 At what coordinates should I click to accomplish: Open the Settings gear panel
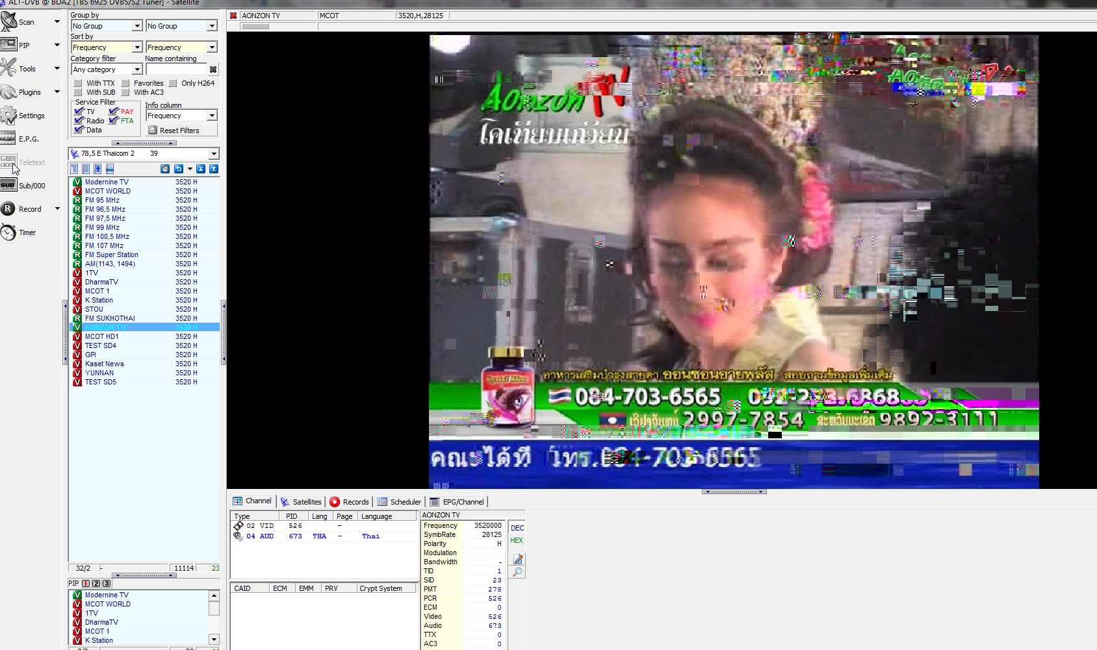click(x=23, y=116)
